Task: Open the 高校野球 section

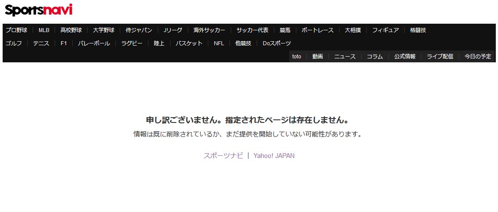Action: [x=71, y=30]
